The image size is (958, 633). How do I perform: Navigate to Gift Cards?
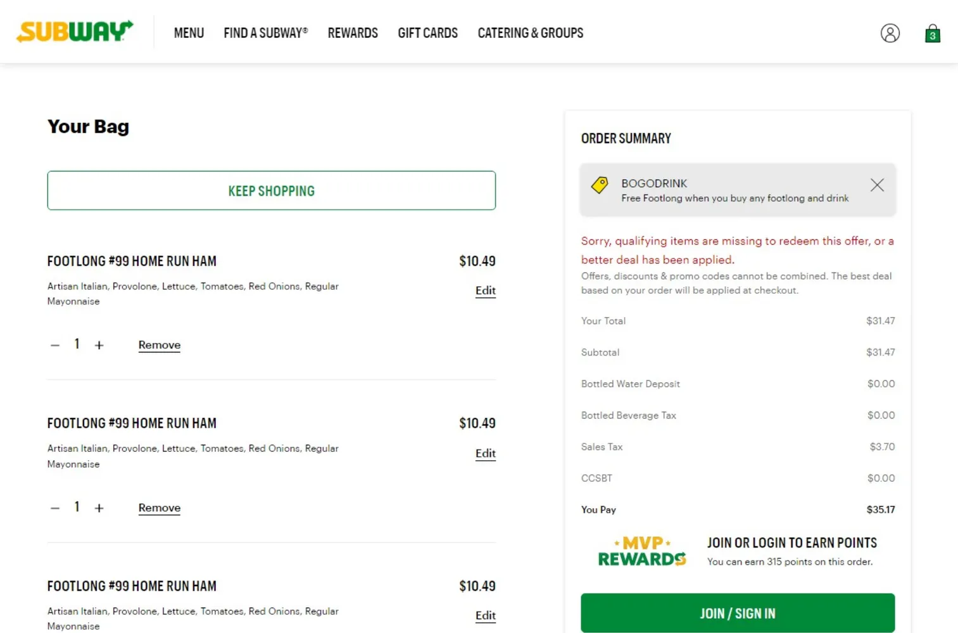click(427, 33)
